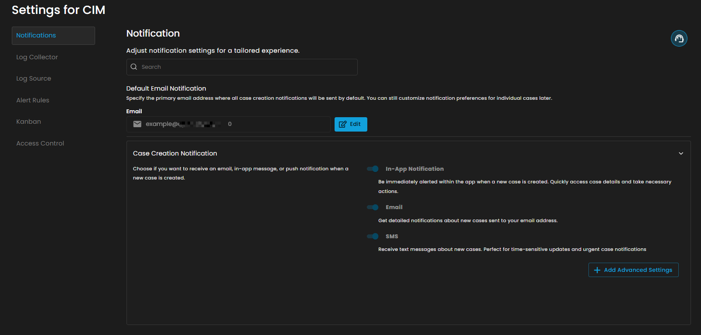The height and width of the screenshot is (335, 701).
Task: Go to Log Source settings
Action: coord(34,78)
